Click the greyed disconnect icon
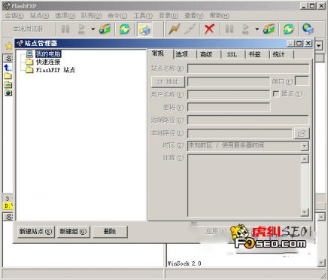The height and width of the screenshot is (280, 328). pyautogui.click(x=190, y=29)
